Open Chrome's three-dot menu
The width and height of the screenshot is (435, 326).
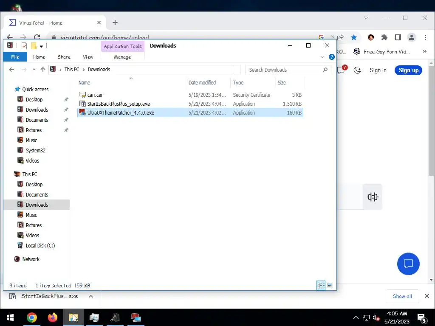click(x=425, y=37)
